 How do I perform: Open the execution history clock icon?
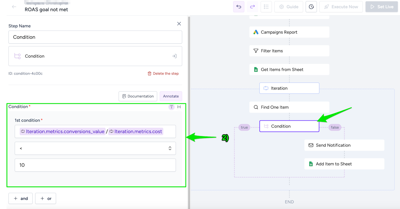311,7
